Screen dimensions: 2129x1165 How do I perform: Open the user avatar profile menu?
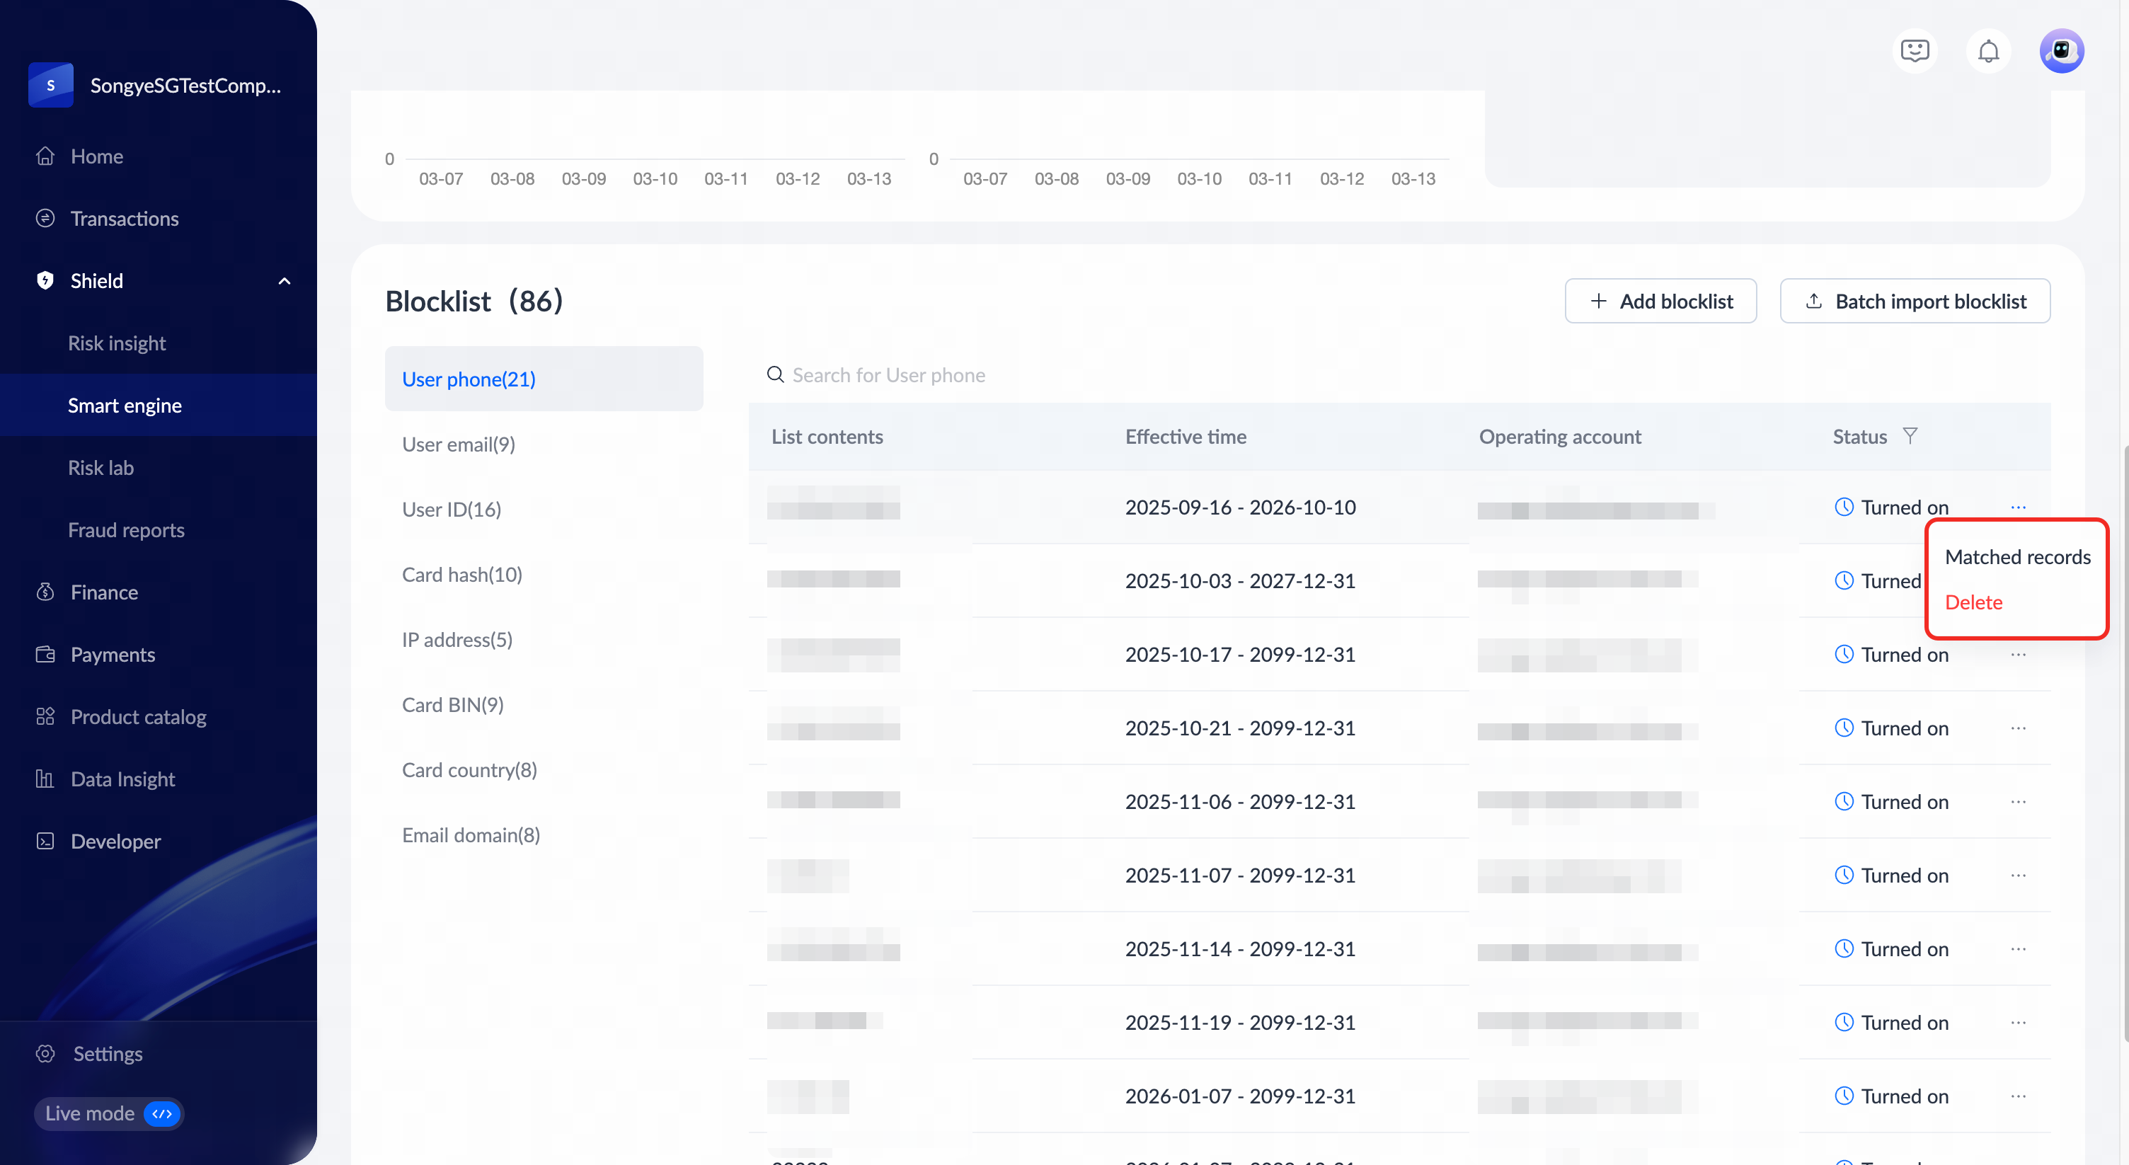[2061, 52]
